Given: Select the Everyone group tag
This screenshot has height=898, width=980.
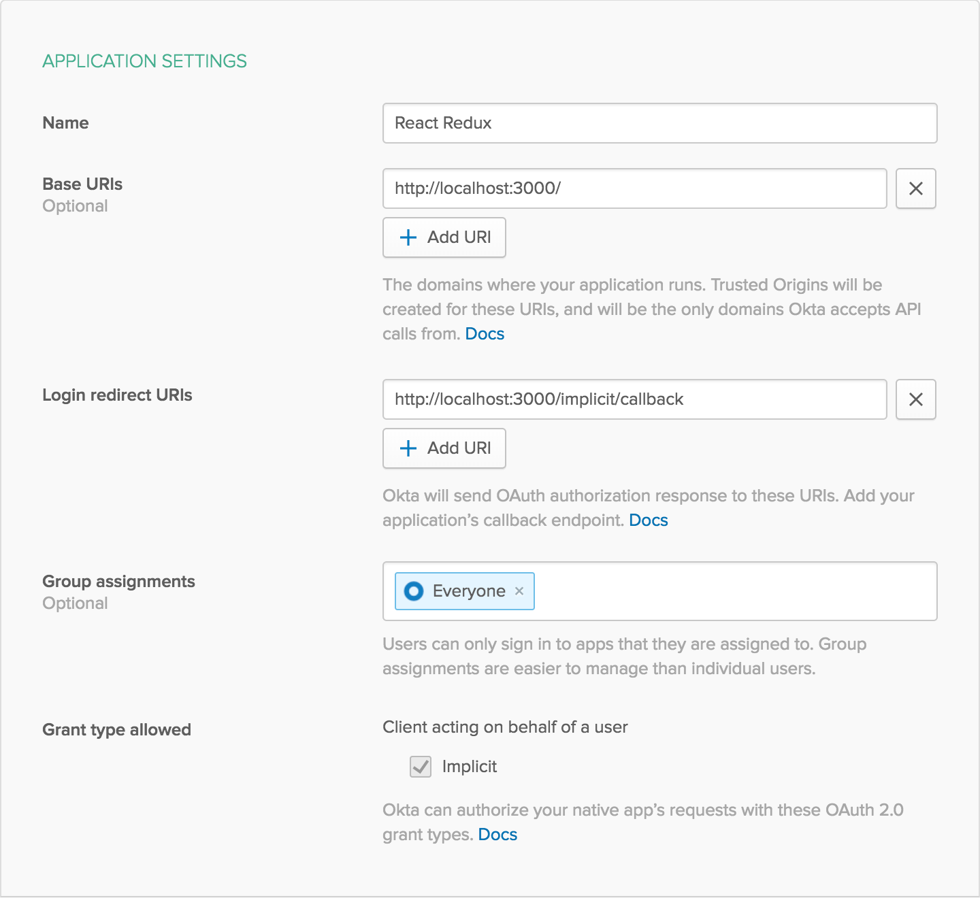Looking at the screenshot, I should tap(468, 591).
